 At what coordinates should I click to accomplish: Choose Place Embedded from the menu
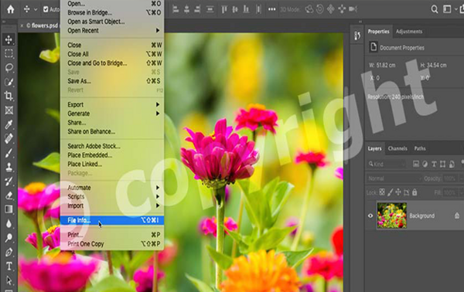112,155
